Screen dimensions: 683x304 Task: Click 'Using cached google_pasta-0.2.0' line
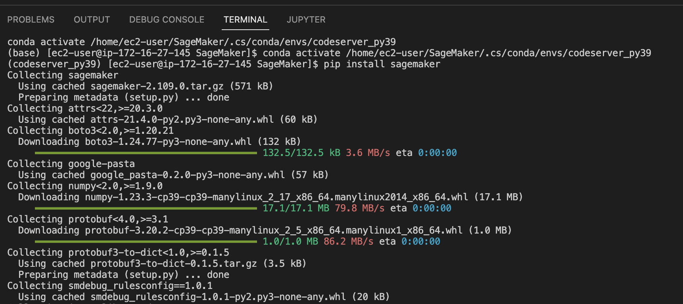pyautogui.click(x=173, y=175)
